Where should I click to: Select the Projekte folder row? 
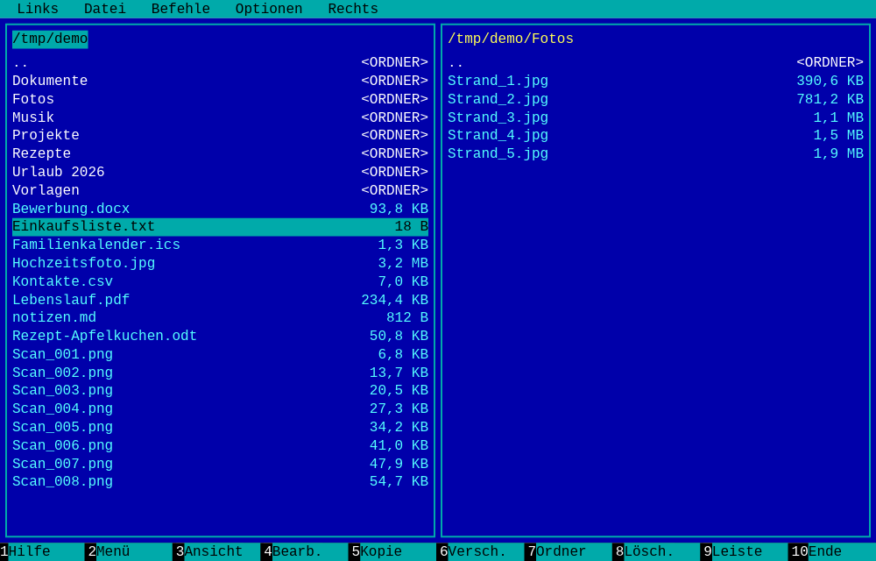(x=220, y=135)
